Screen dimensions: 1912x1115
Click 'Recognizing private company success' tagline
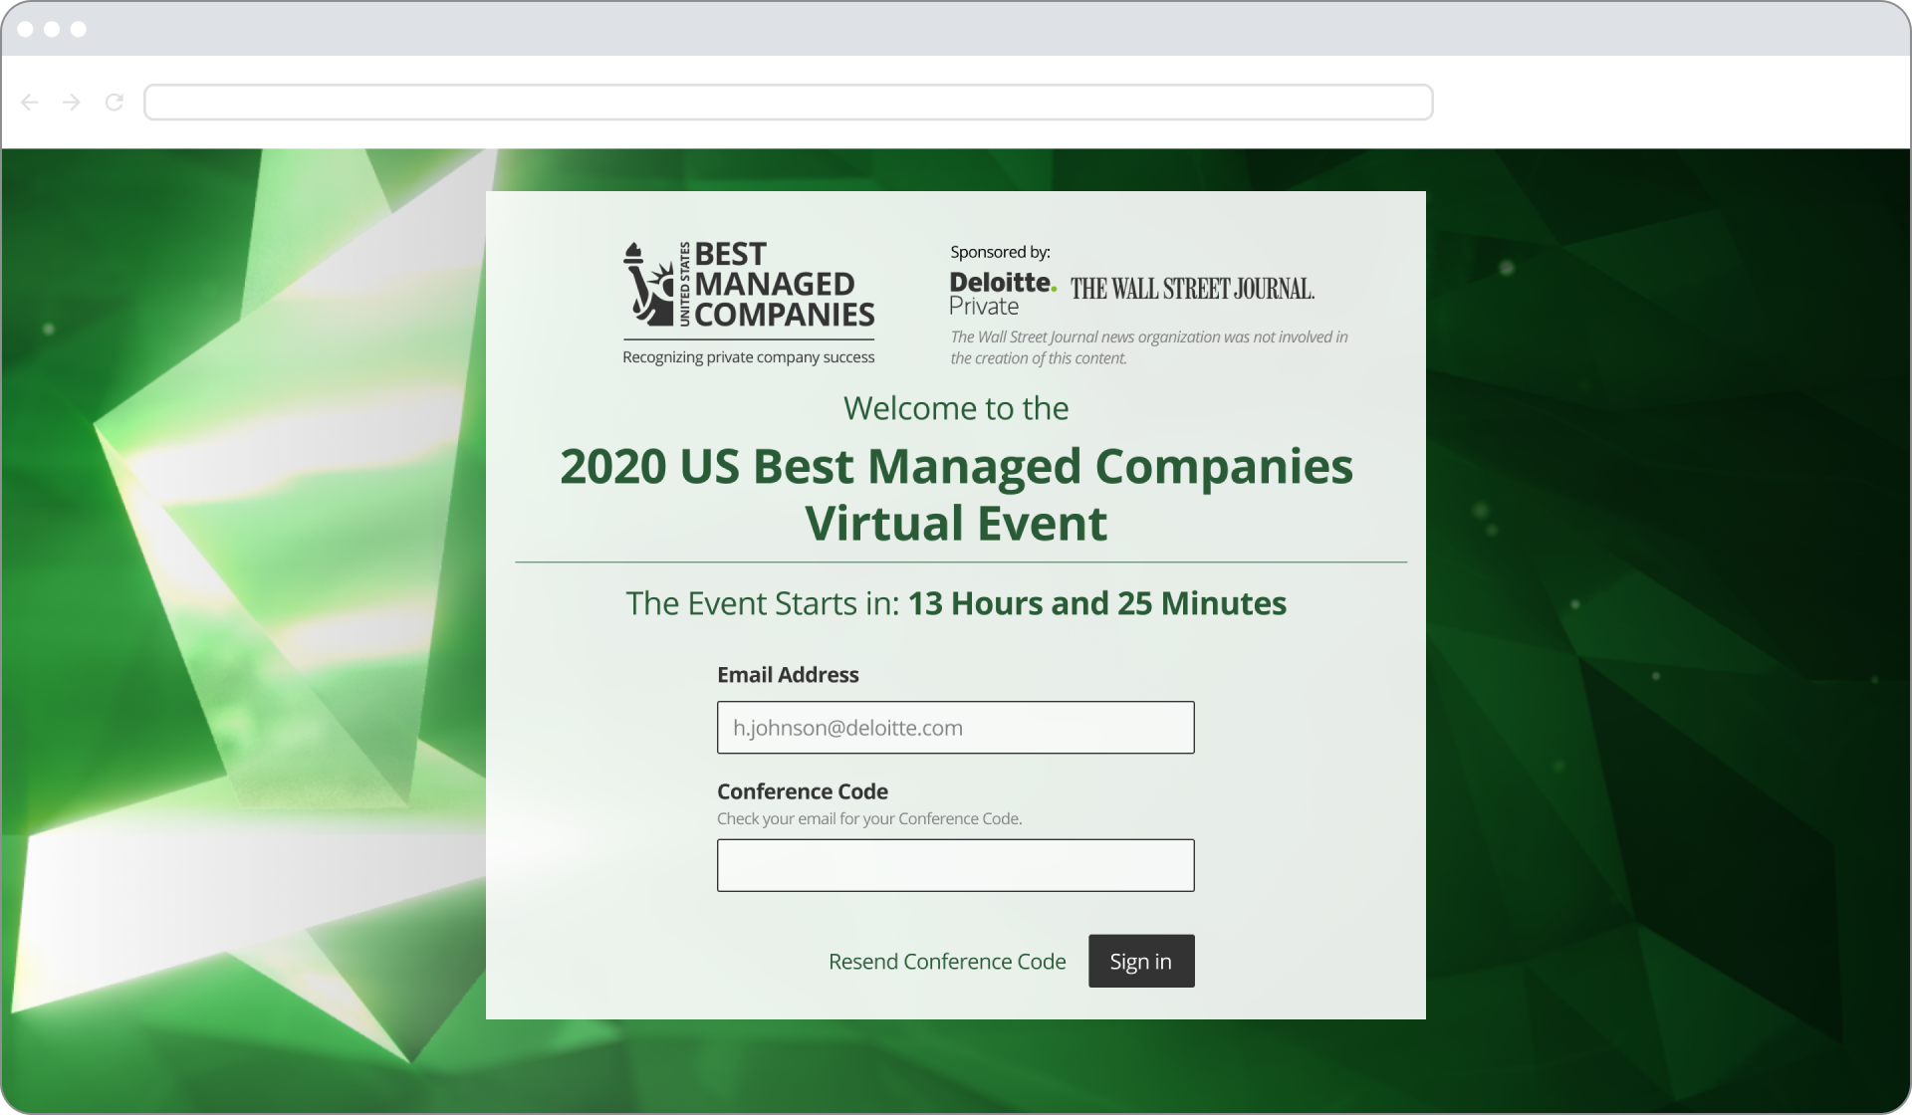click(749, 357)
